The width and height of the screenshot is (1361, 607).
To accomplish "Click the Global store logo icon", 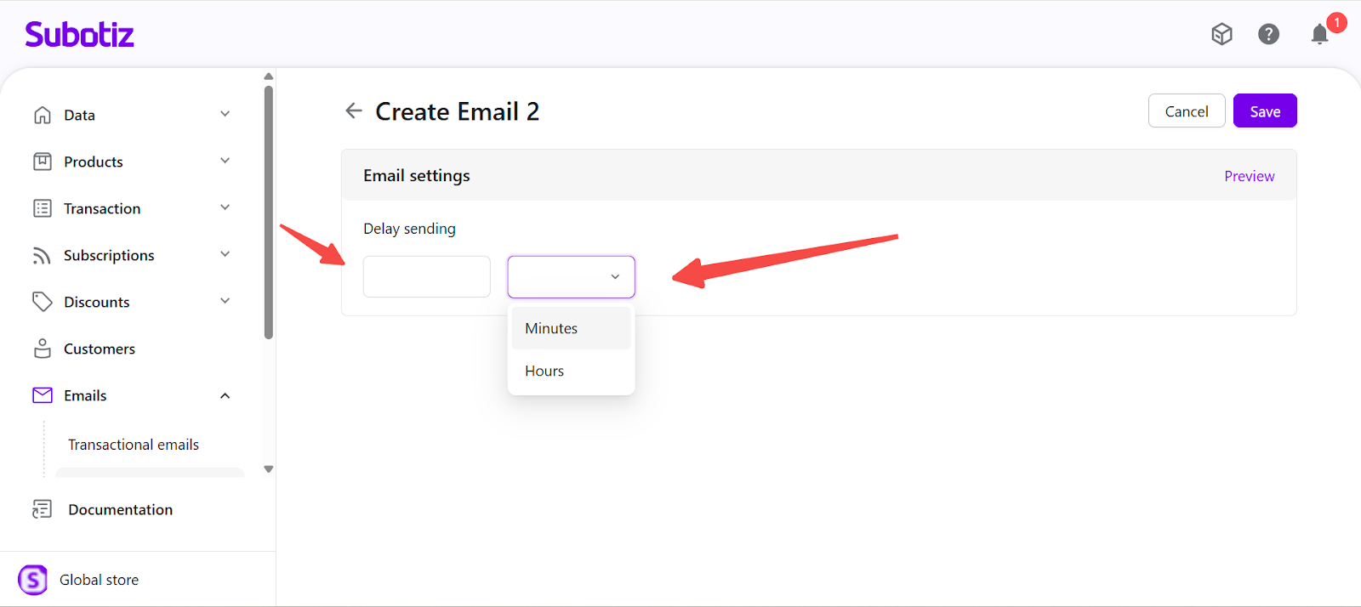I will [33, 580].
